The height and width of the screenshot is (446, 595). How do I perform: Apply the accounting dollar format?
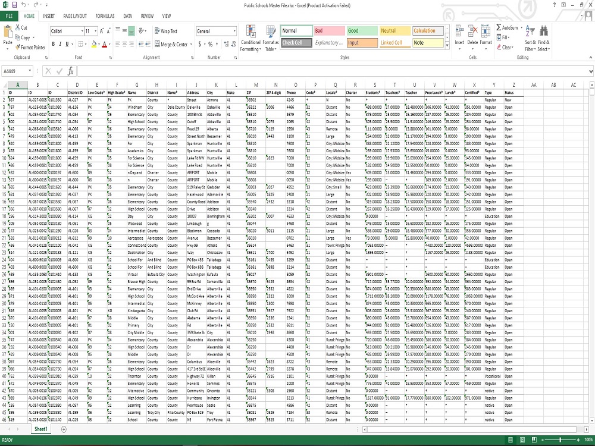pos(199,45)
